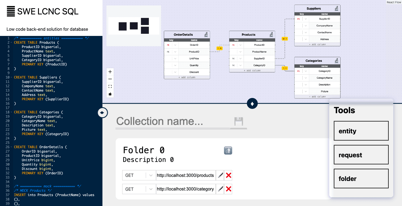Click the Discount column name field

point(194,72)
